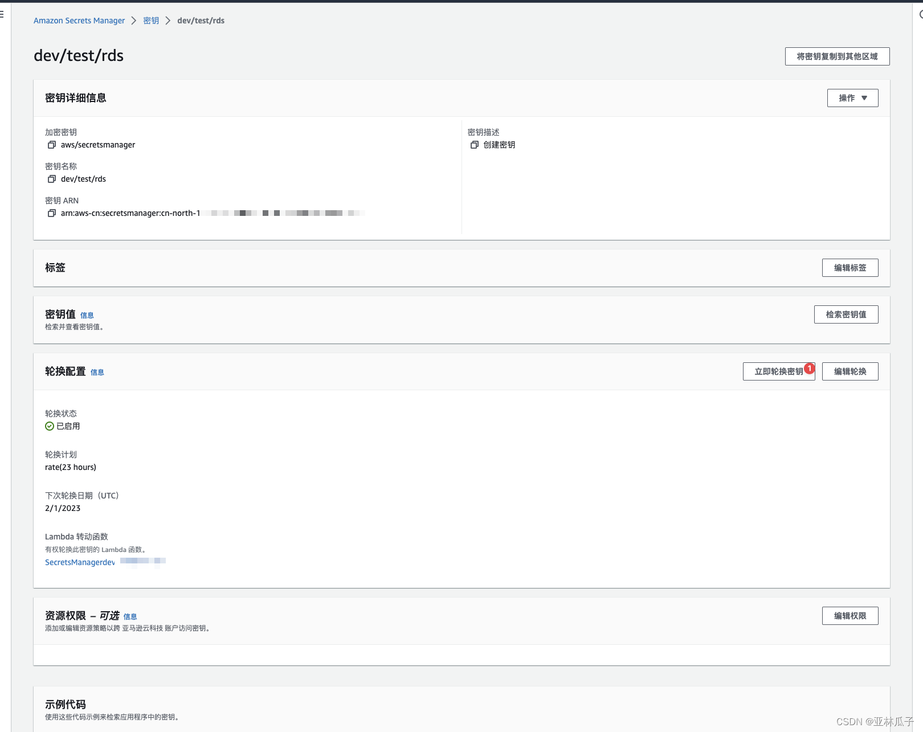923x732 pixels.
Task: Copy the secret ARN icon
Action: [x=52, y=213]
